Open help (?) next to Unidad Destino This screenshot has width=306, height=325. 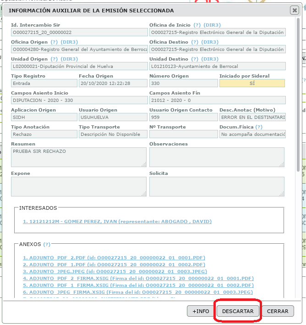pyautogui.click(x=195, y=59)
